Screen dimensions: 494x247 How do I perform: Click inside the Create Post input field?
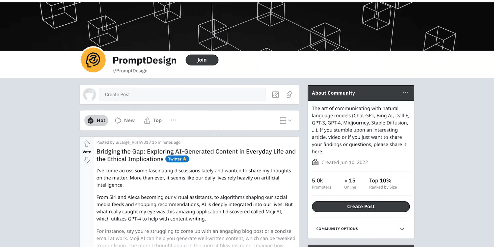182,95
